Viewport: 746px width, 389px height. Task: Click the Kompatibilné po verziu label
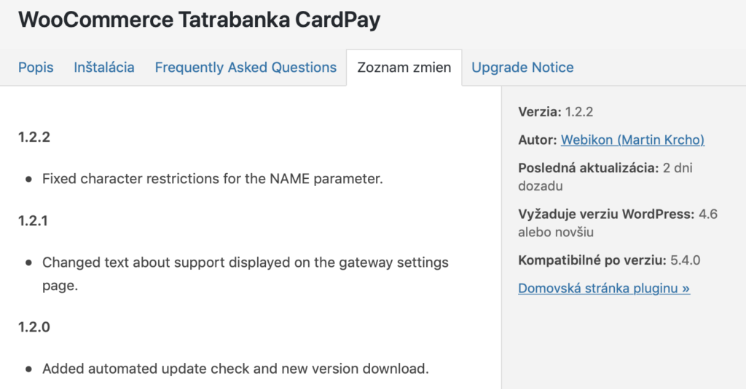[x=592, y=260]
